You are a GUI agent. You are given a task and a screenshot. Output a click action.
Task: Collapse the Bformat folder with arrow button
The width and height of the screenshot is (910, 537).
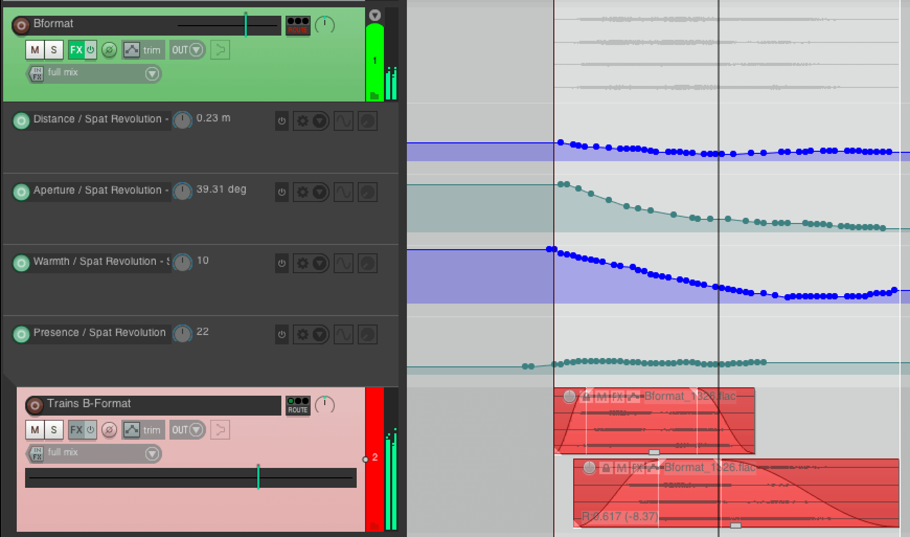[x=374, y=15]
